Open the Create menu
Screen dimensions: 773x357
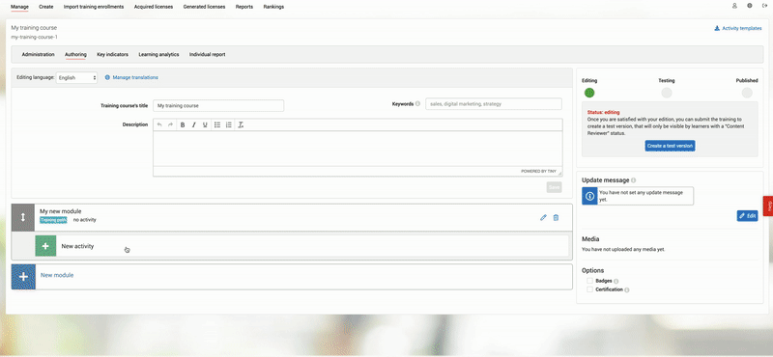[x=45, y=7]
